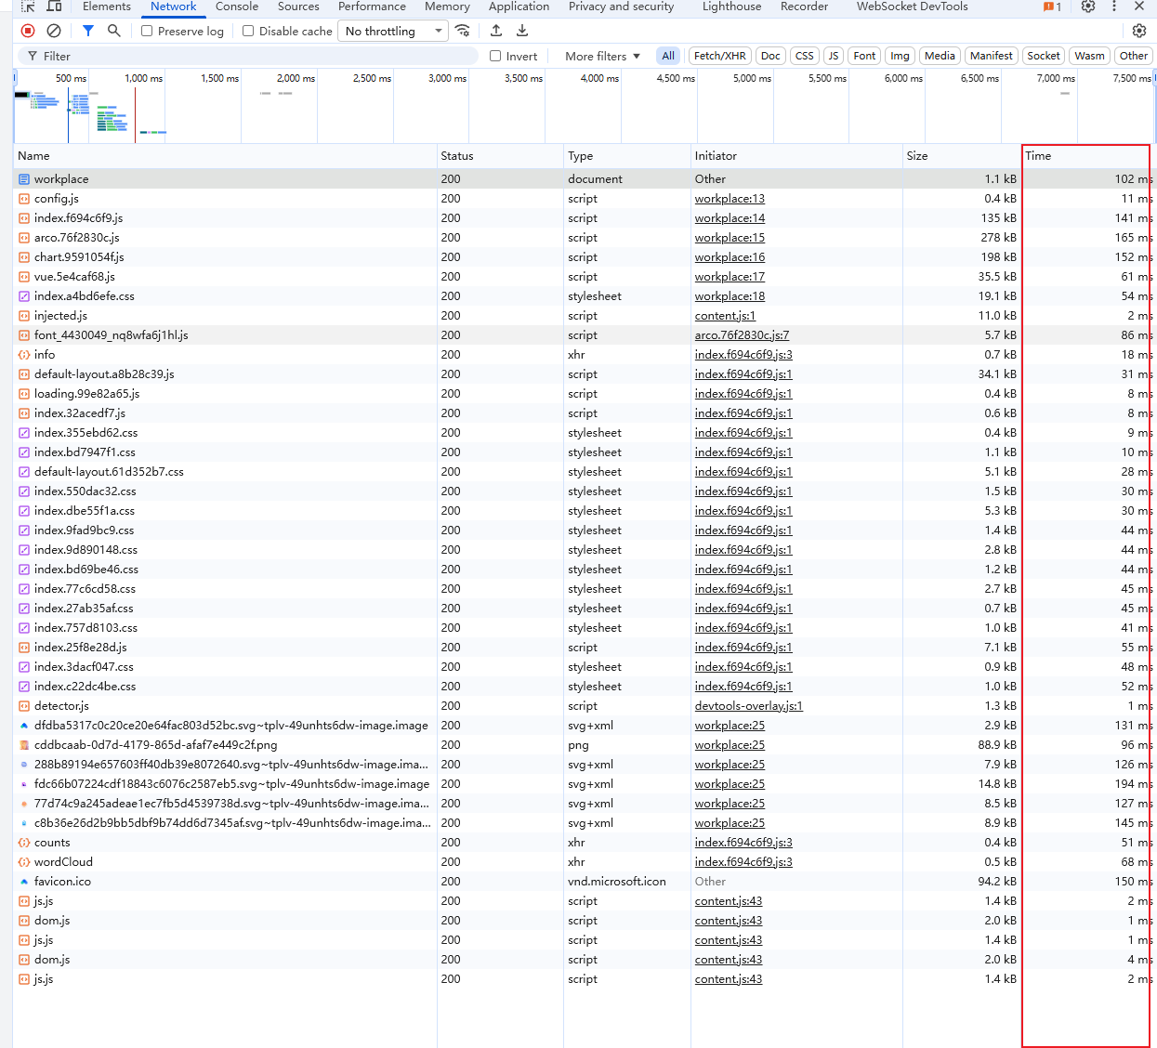Open network search magnifier
This screenshot has height=1048, width=1157.
(x=114, y=31)
